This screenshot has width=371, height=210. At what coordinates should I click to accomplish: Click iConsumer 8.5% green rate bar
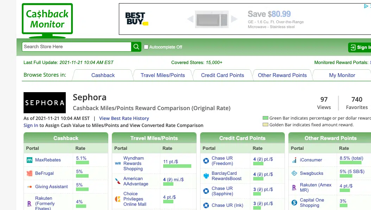351,163
